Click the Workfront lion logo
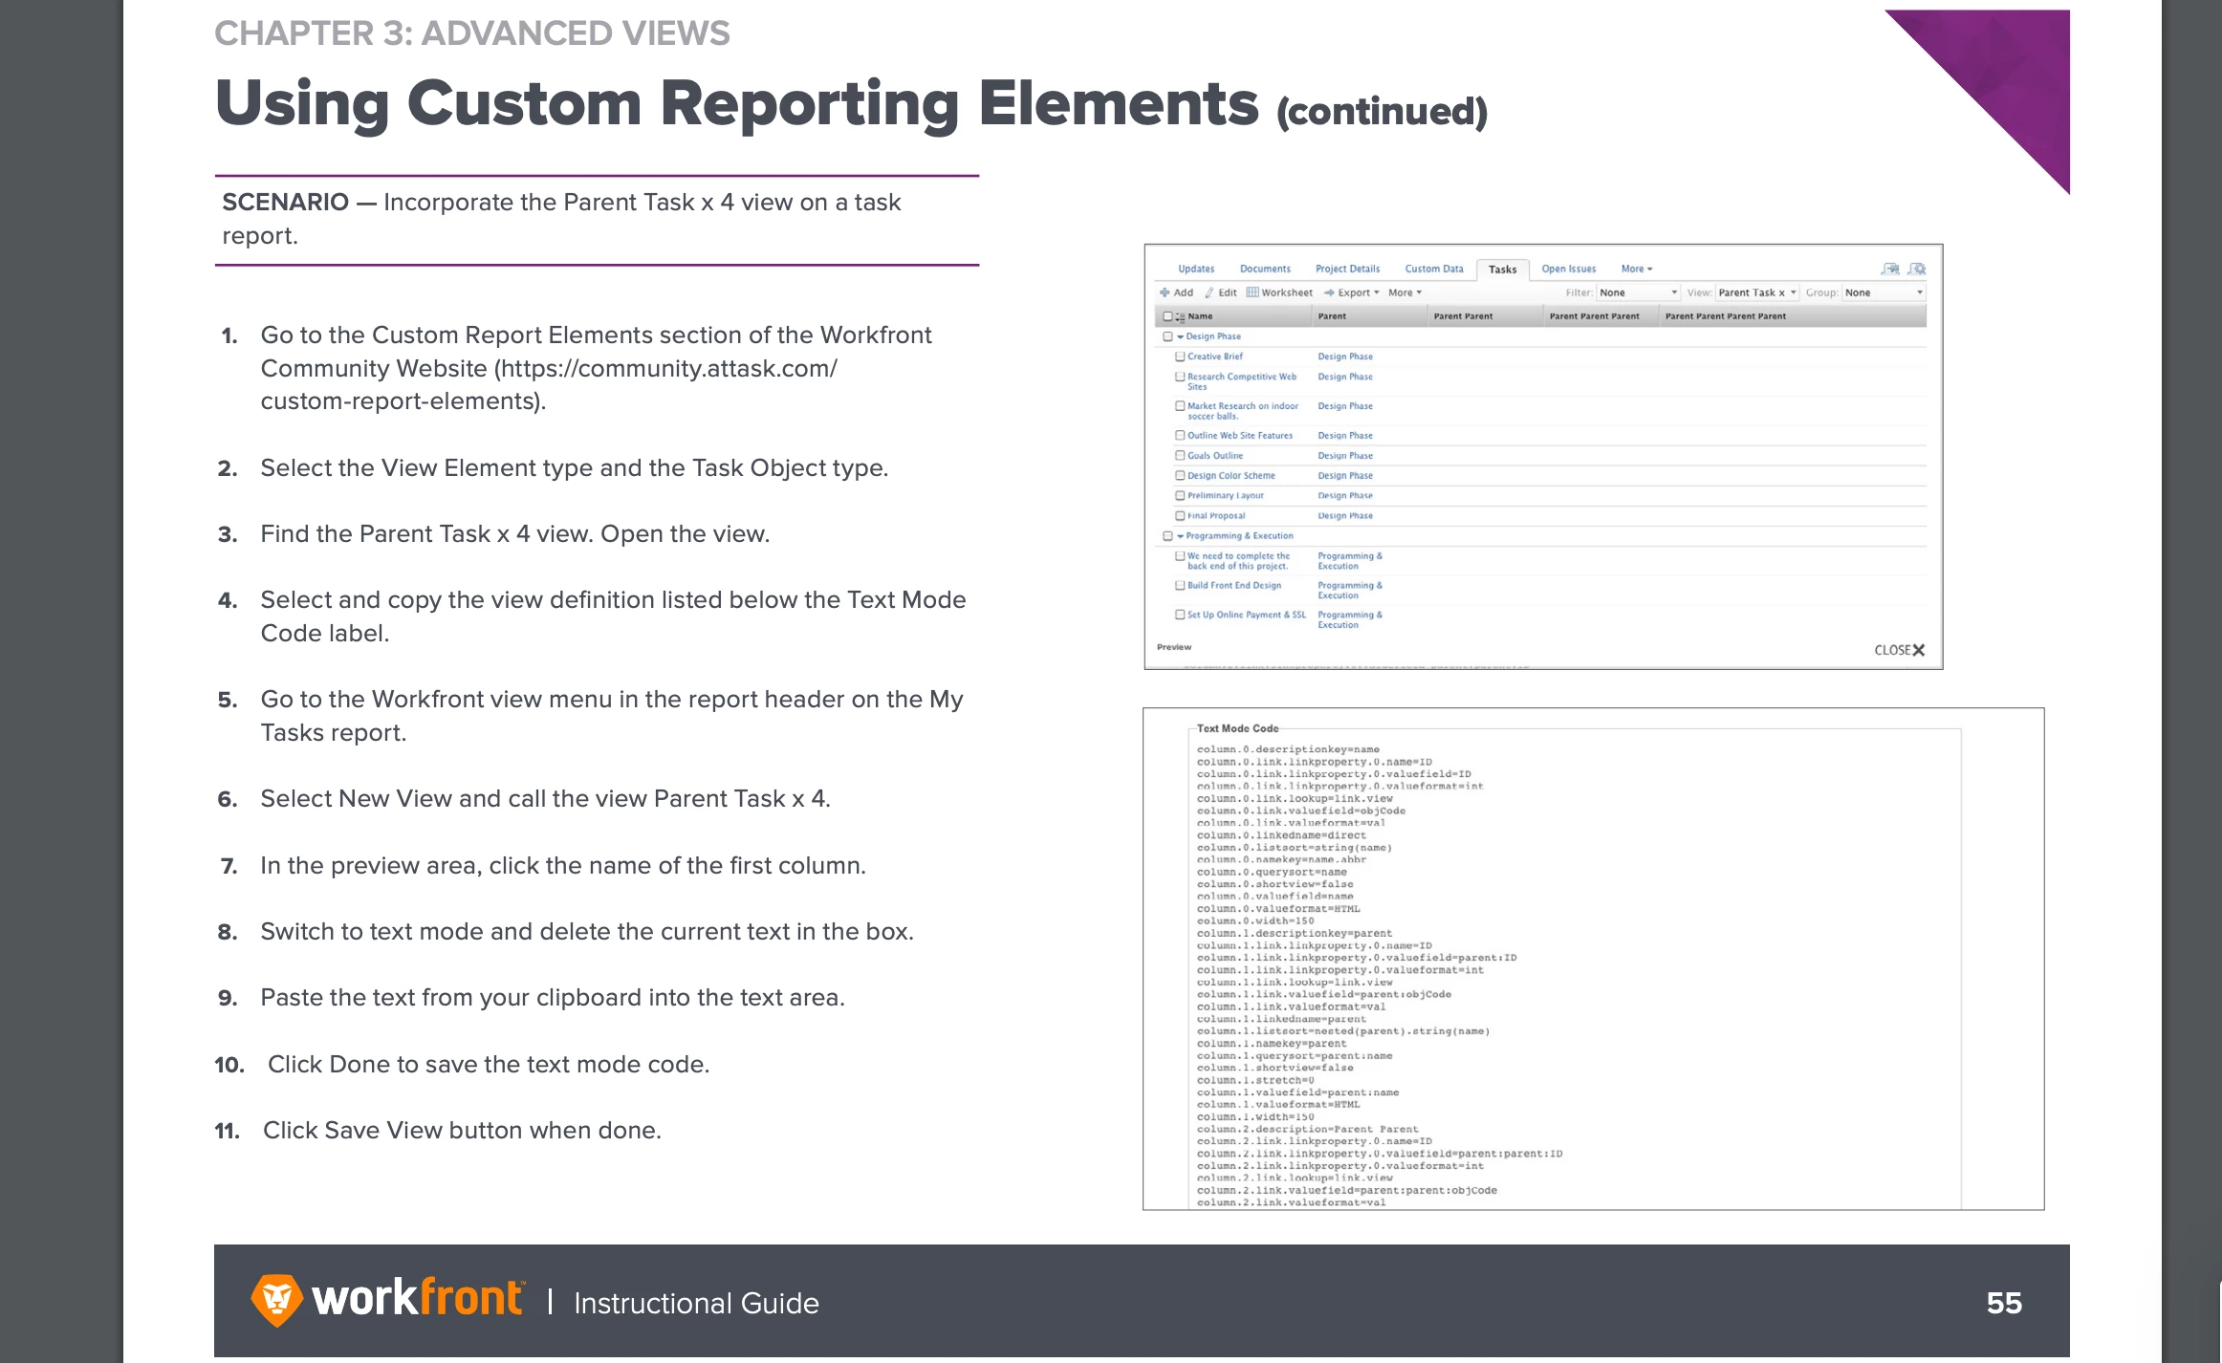Viewport: 2222px width, 1363px height. (276, 1300)
